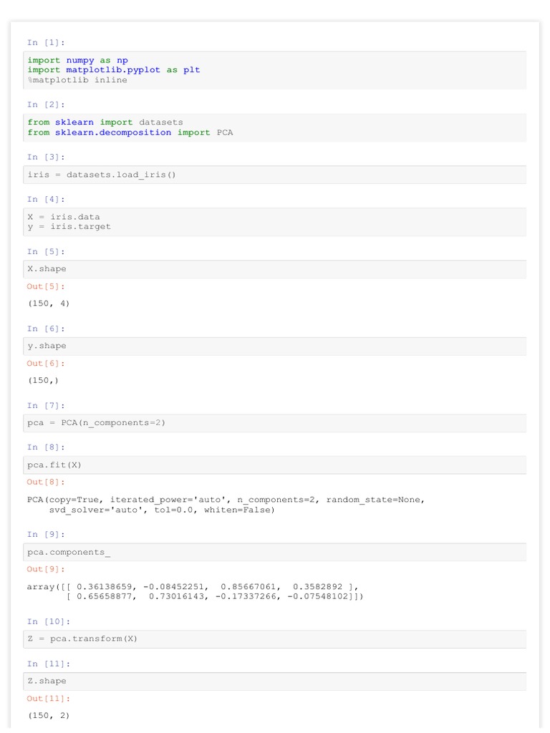
Task: Select the y.shape code cell
Action: pyautogui.click(x=275, y=346)
